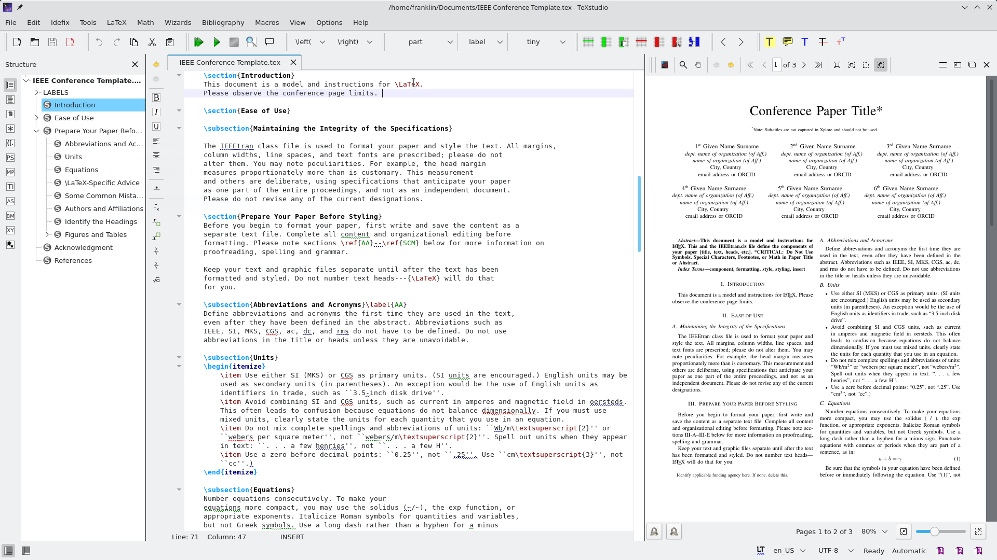Jump to last page in PDF viewer
The width and height of the screenshot is (997, 560).
pos(818,65)
